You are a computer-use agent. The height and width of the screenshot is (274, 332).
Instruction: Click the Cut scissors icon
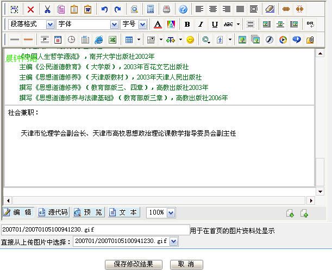47,9
